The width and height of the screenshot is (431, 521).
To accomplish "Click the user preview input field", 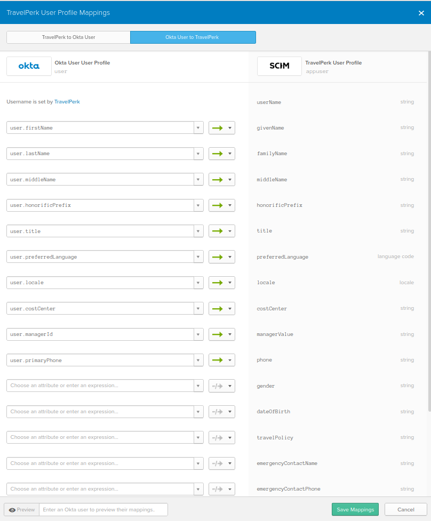I will [103, 510].
